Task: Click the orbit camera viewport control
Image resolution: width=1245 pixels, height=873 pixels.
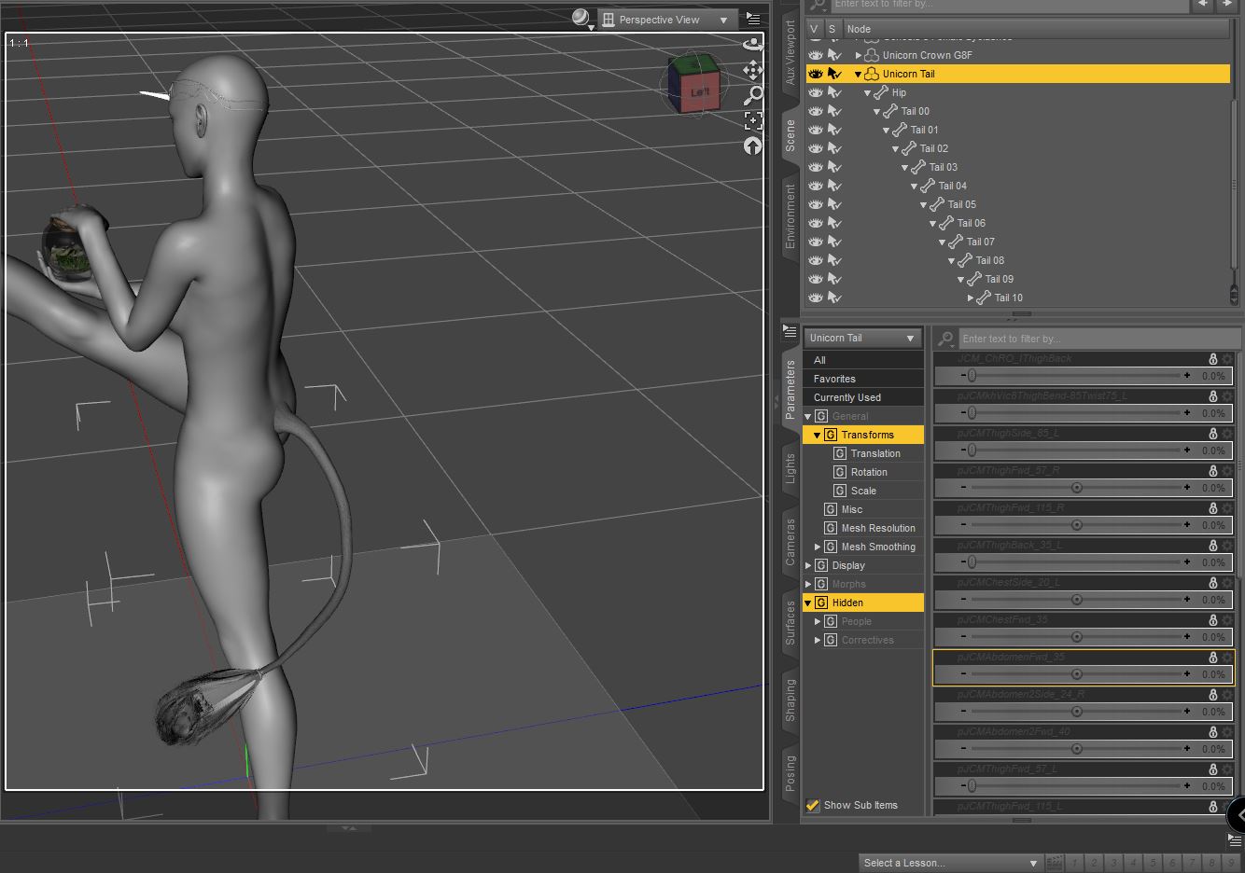Action: (x=752, y=44)
